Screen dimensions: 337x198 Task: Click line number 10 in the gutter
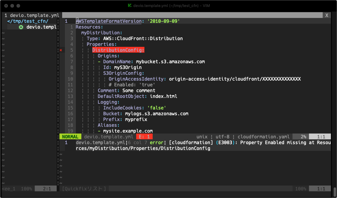point(70,79)
